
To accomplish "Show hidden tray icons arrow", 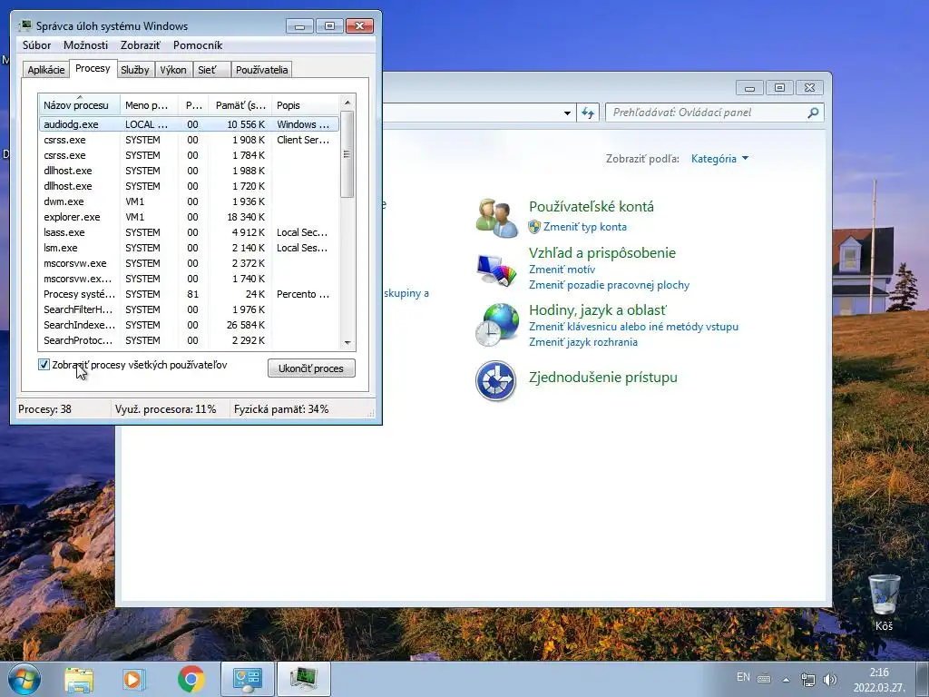I will (787, 680).
